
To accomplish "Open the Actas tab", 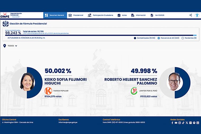I will click(x=122, y=15).
